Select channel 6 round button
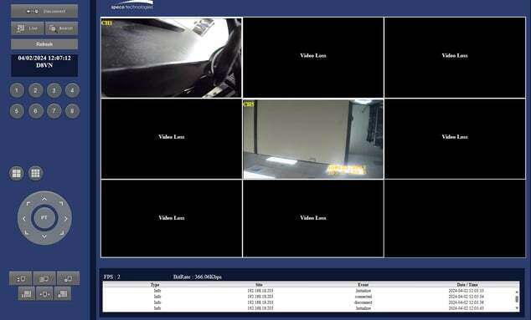 click(x=35, y=111)
